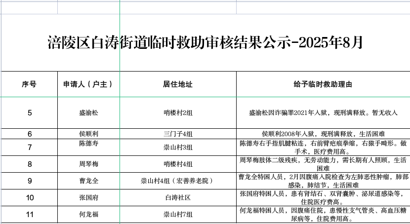410x224 pixels.
Task: Click address cell 哨楼村2组
Action: point(178,113)
